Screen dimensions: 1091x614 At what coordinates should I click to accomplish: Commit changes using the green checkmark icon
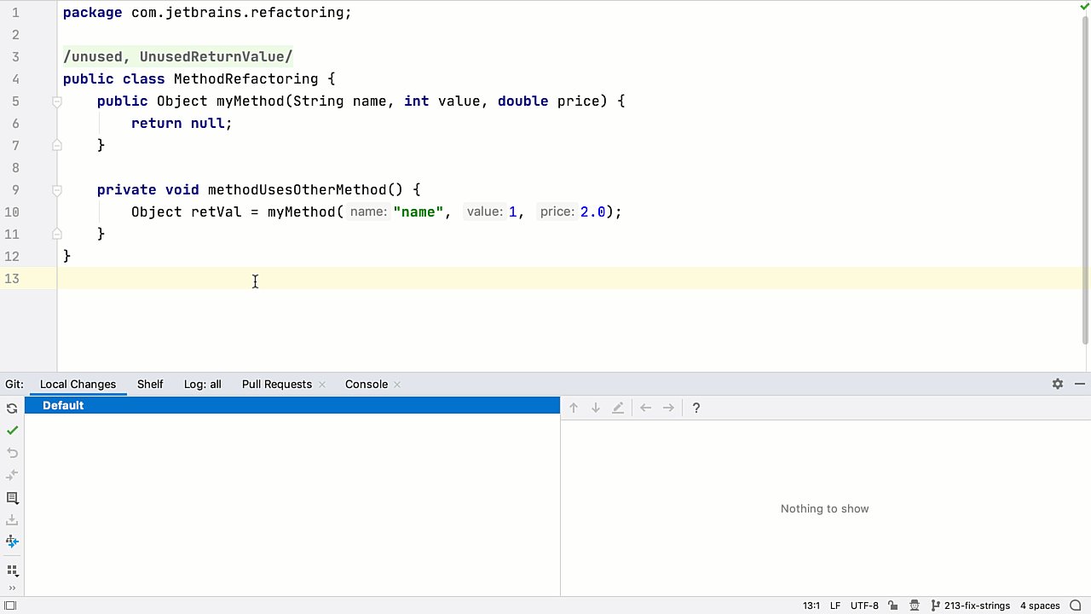pos(12,431)
